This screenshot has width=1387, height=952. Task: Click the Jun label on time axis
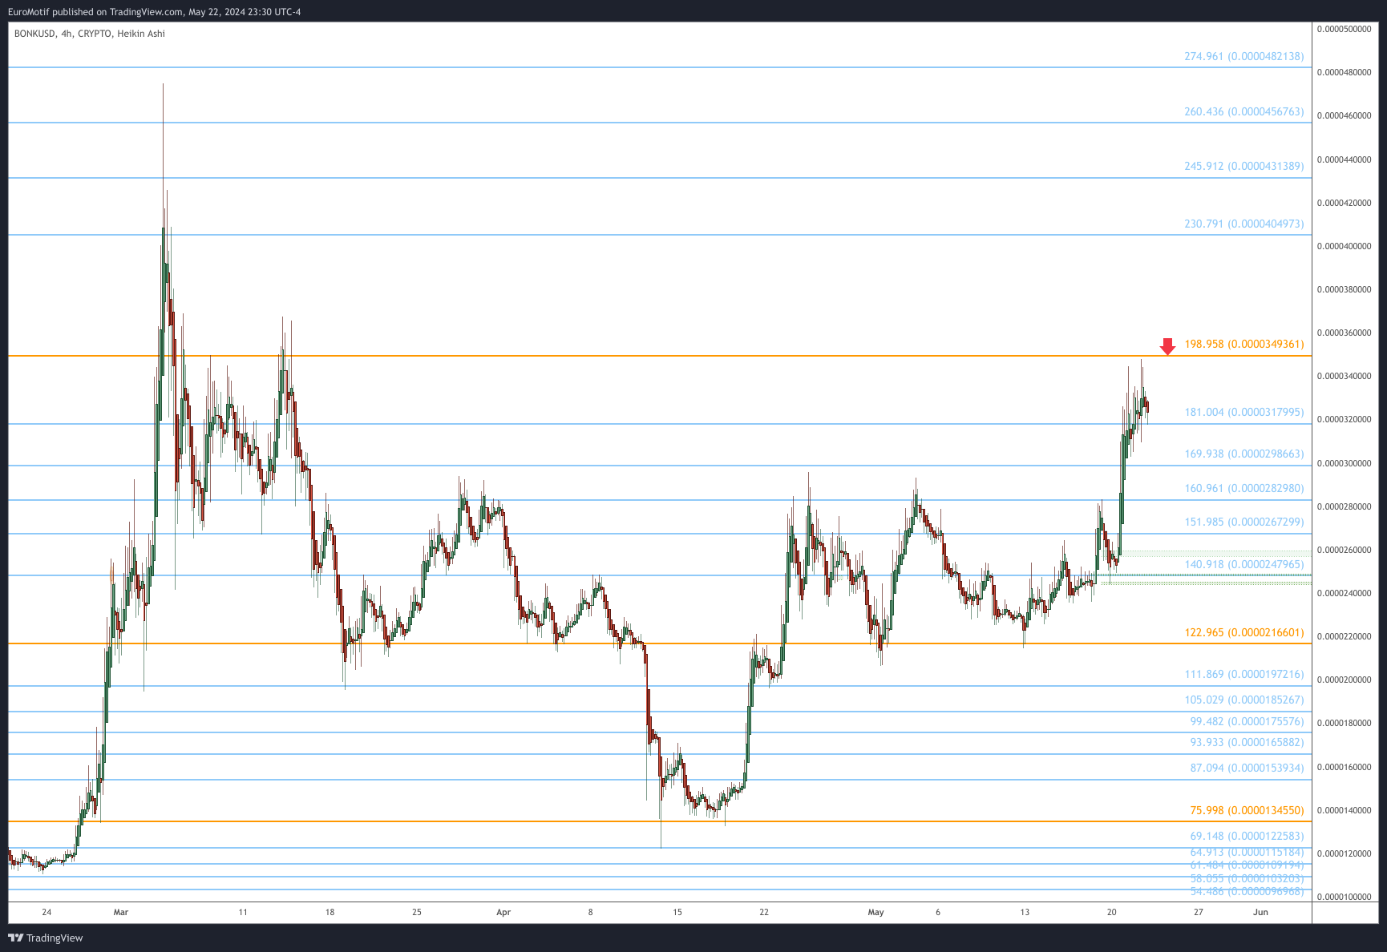1260,912
